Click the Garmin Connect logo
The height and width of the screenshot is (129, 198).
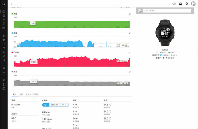(x=4, y=4)
